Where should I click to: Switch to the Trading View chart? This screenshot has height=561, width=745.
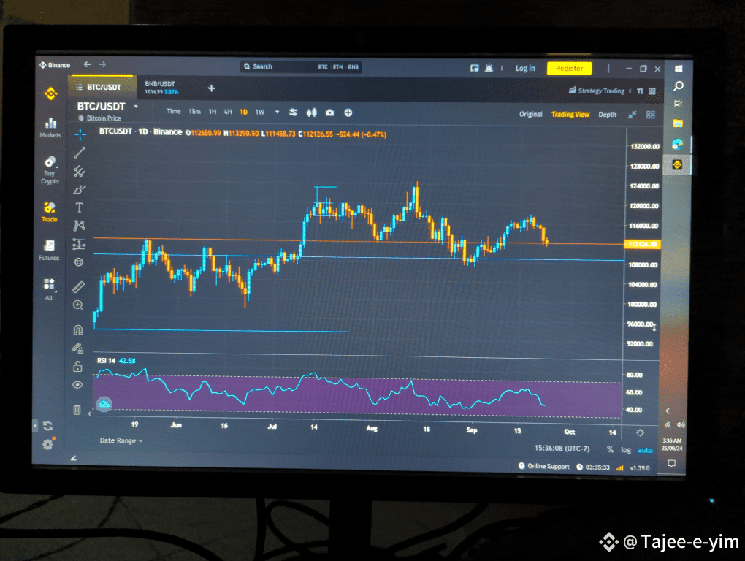[x=570, y=115]
